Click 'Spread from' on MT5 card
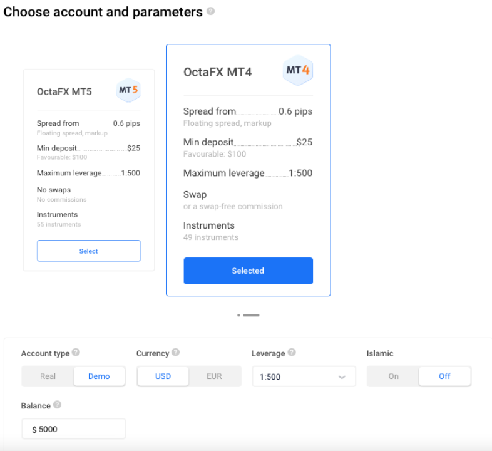 [x=58, y=123]
